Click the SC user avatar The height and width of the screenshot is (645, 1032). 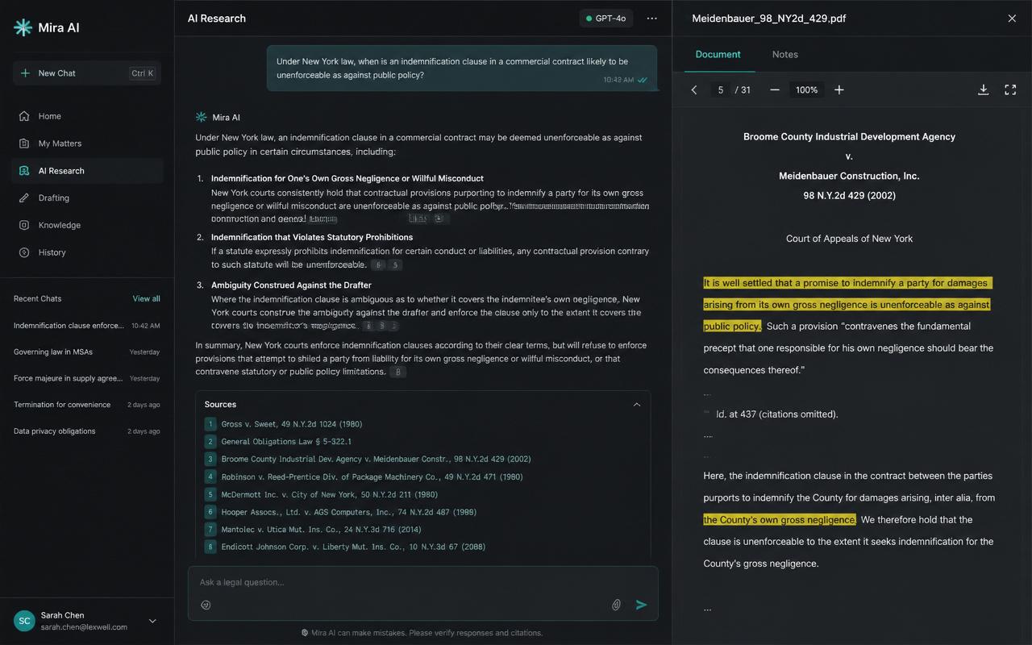coord(24,621)
